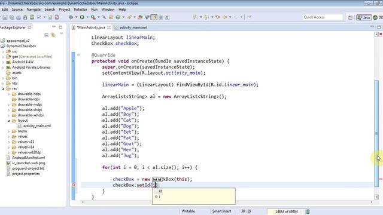Screen dimensions: 383x215
Task: Open the Navigate menu
Action: (34, 10)
